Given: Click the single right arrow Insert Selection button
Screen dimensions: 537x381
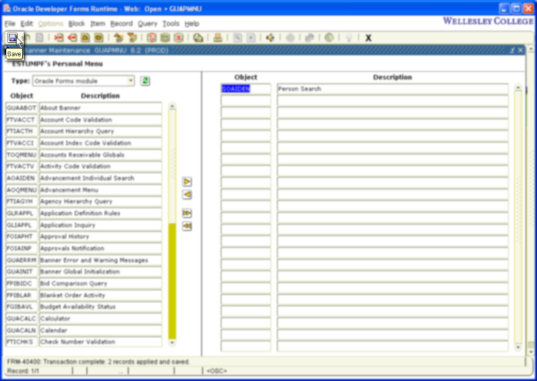Looking at the screenshot, I should (187, 181).
